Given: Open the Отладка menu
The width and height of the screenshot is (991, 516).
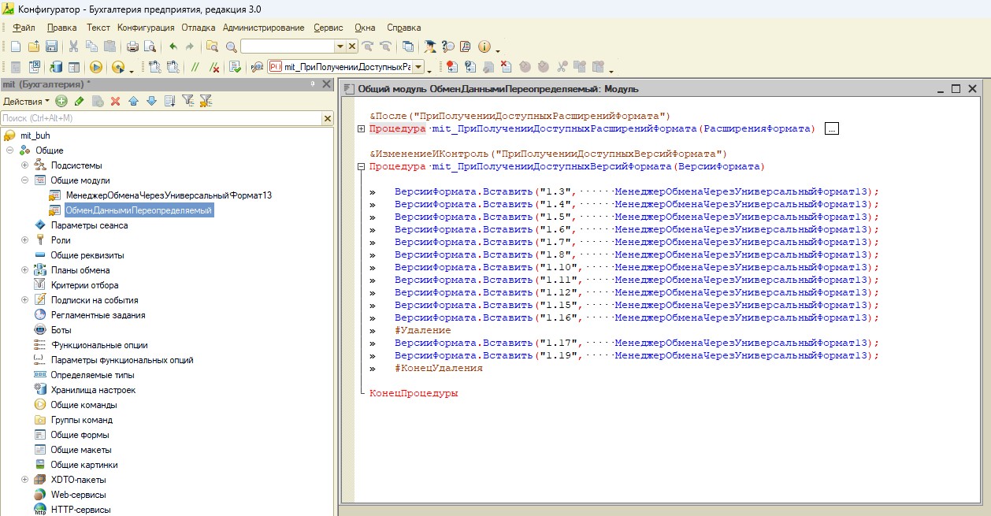Looking at the screenshot, I should pyautogui.click(x=199, y=28).
